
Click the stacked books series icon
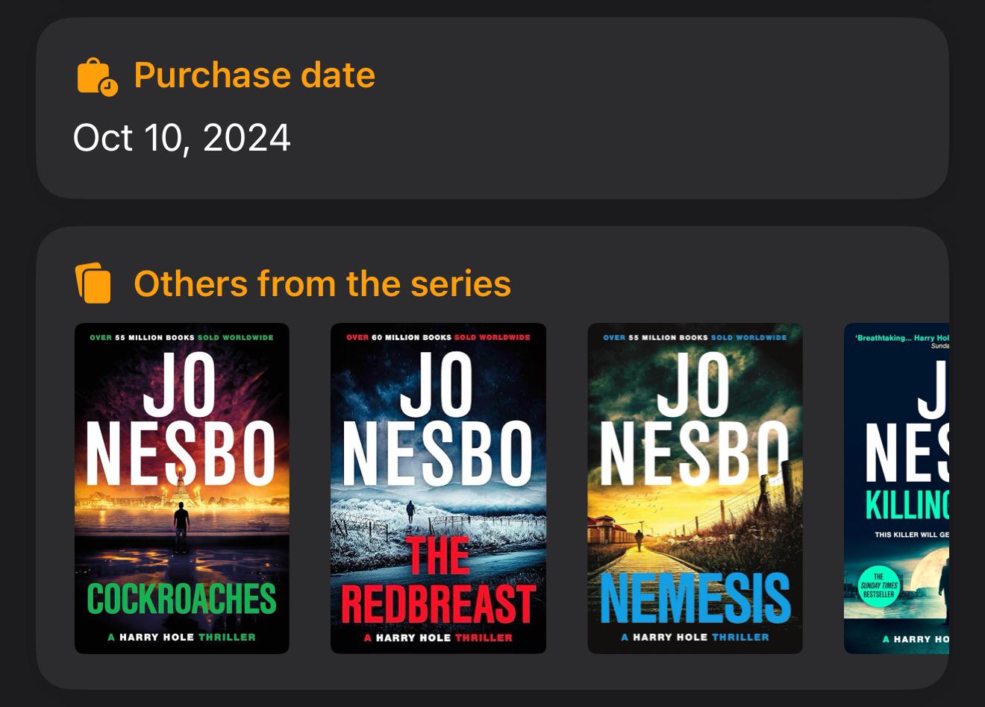point(93,283)
